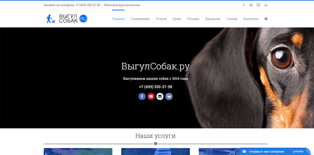Viewport: 314px width, 155px height.
Task: Click the red YouTube circle in hero banner
Action: 151,96
